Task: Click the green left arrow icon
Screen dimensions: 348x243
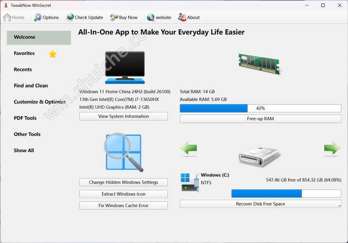Action: pos(189,149)
